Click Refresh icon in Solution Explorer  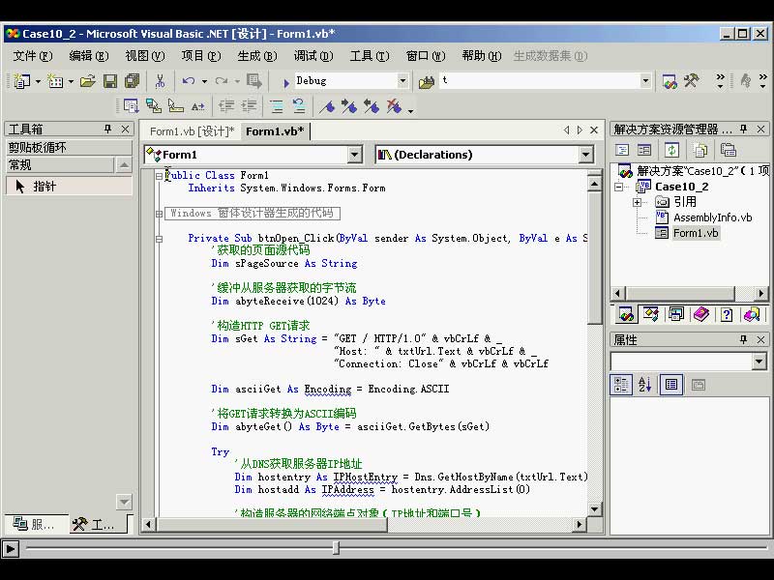[671, 150]
